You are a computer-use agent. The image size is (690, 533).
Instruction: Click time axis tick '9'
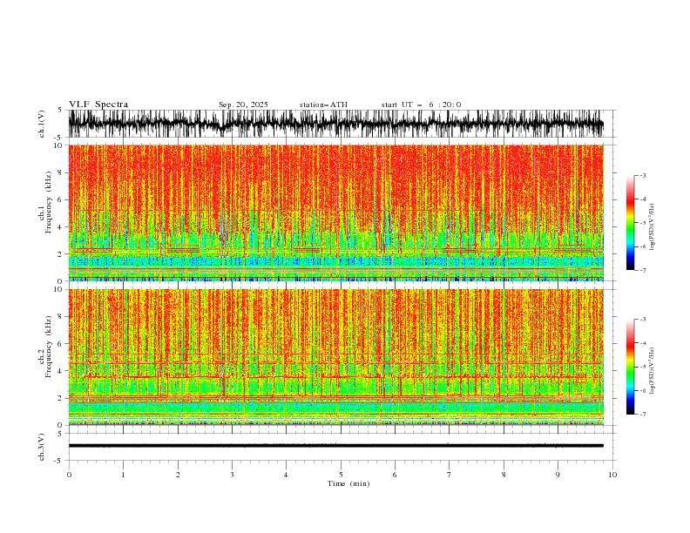tap(558, 475)
